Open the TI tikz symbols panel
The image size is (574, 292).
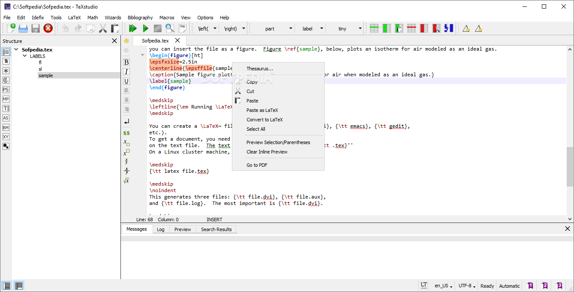pos(6,108)
